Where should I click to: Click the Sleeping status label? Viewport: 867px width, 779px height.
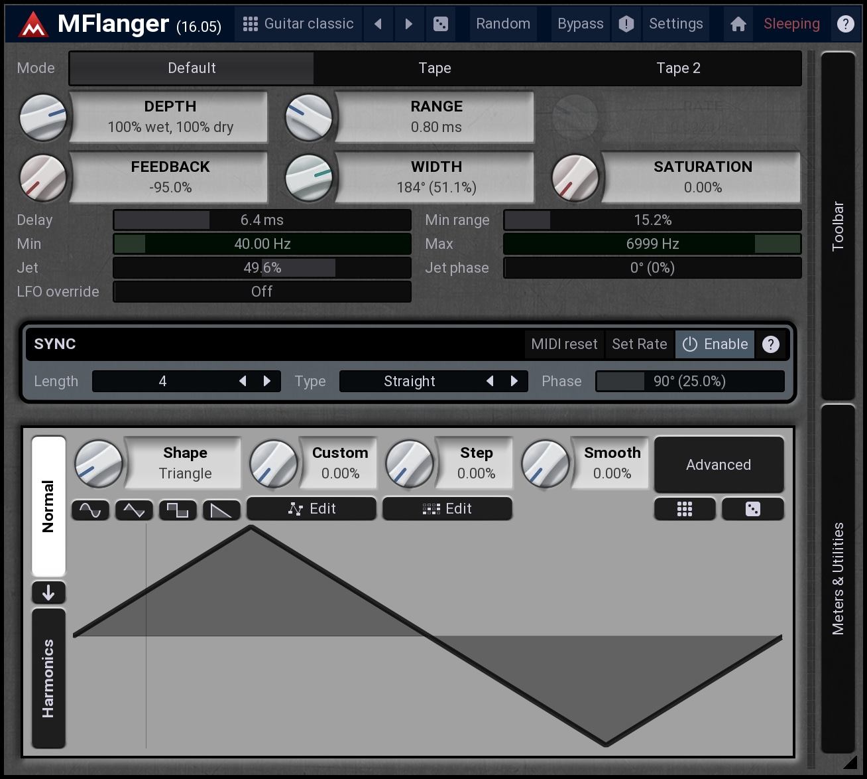pyautogui.click(x=791, y=24)
